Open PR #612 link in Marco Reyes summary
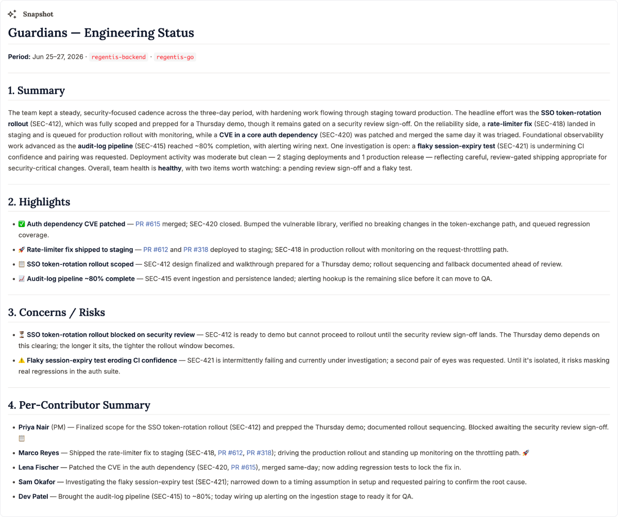The width and height of the screenshot is (618, 517). (x=230, y=453)
